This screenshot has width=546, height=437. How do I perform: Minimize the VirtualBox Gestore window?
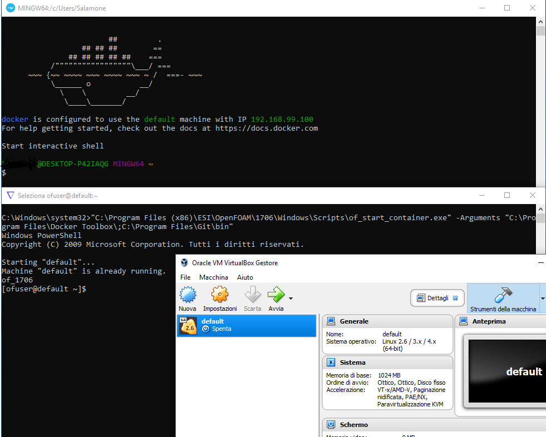point(541,262)
